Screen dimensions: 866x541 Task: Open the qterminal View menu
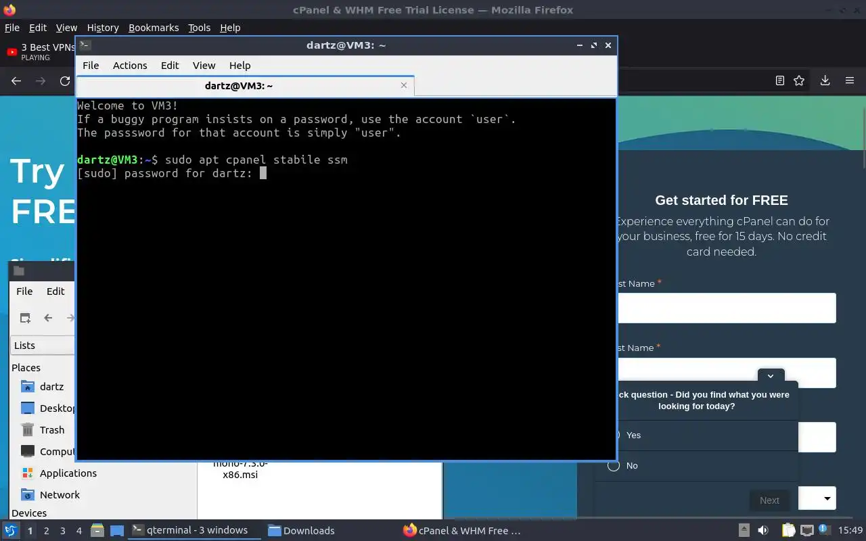coord(204,66)
